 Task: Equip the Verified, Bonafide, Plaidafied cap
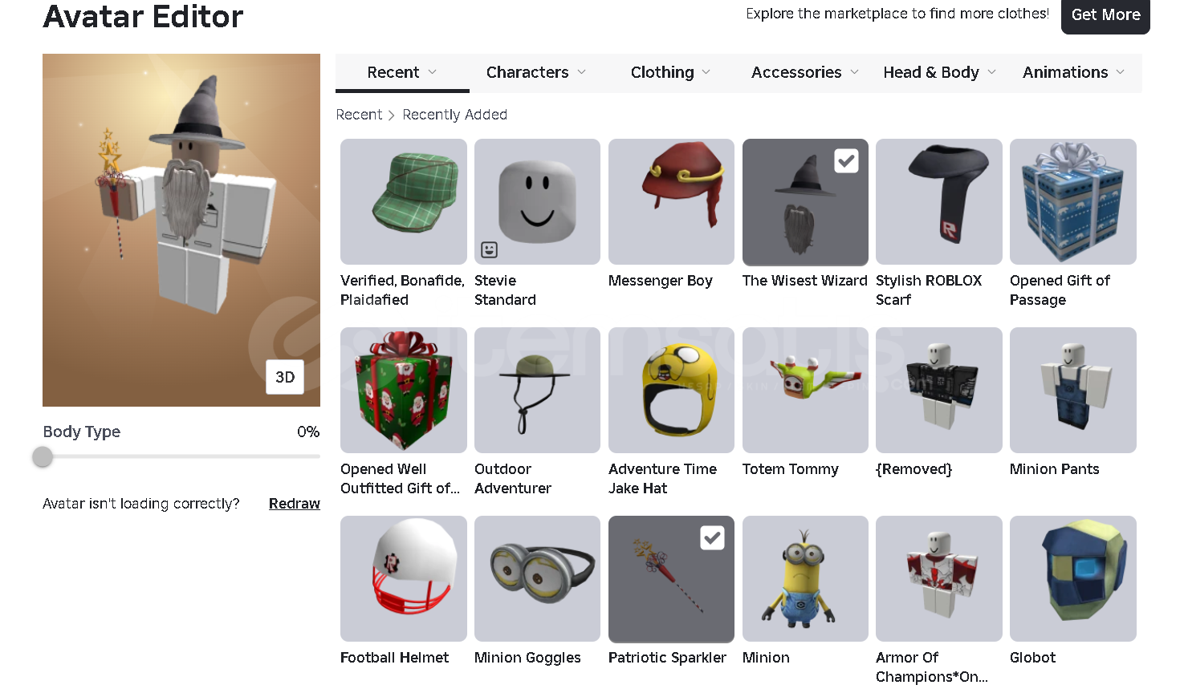(x=403, y=201)
